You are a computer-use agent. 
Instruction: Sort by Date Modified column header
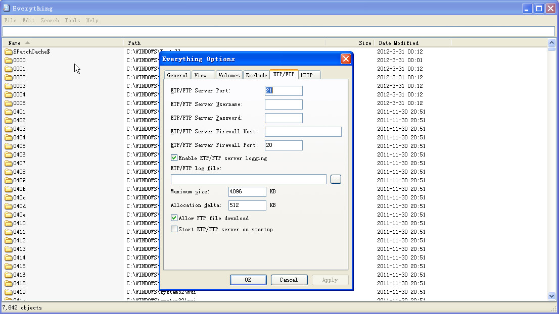click(412, 43)
